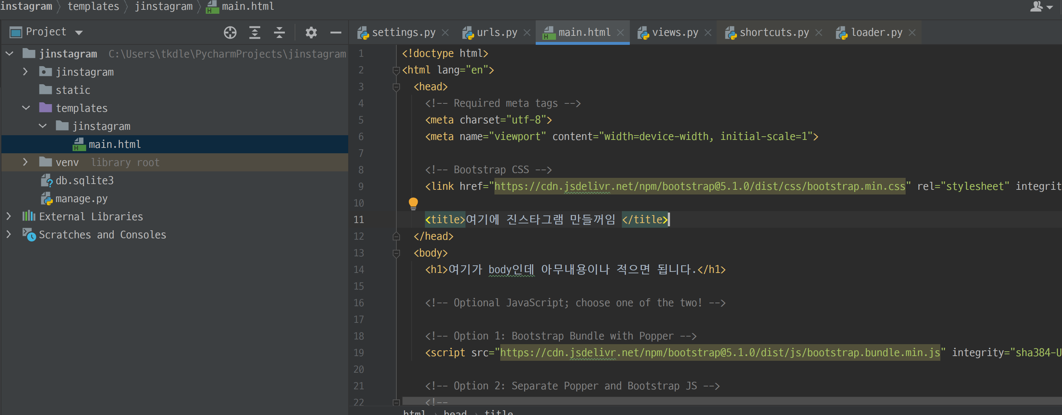Toggle code fold at html tag line 2
1062x415 pixels.
[396, 70]
